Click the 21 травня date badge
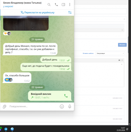Viewport: 131px width, 132px height. (37, 39)
